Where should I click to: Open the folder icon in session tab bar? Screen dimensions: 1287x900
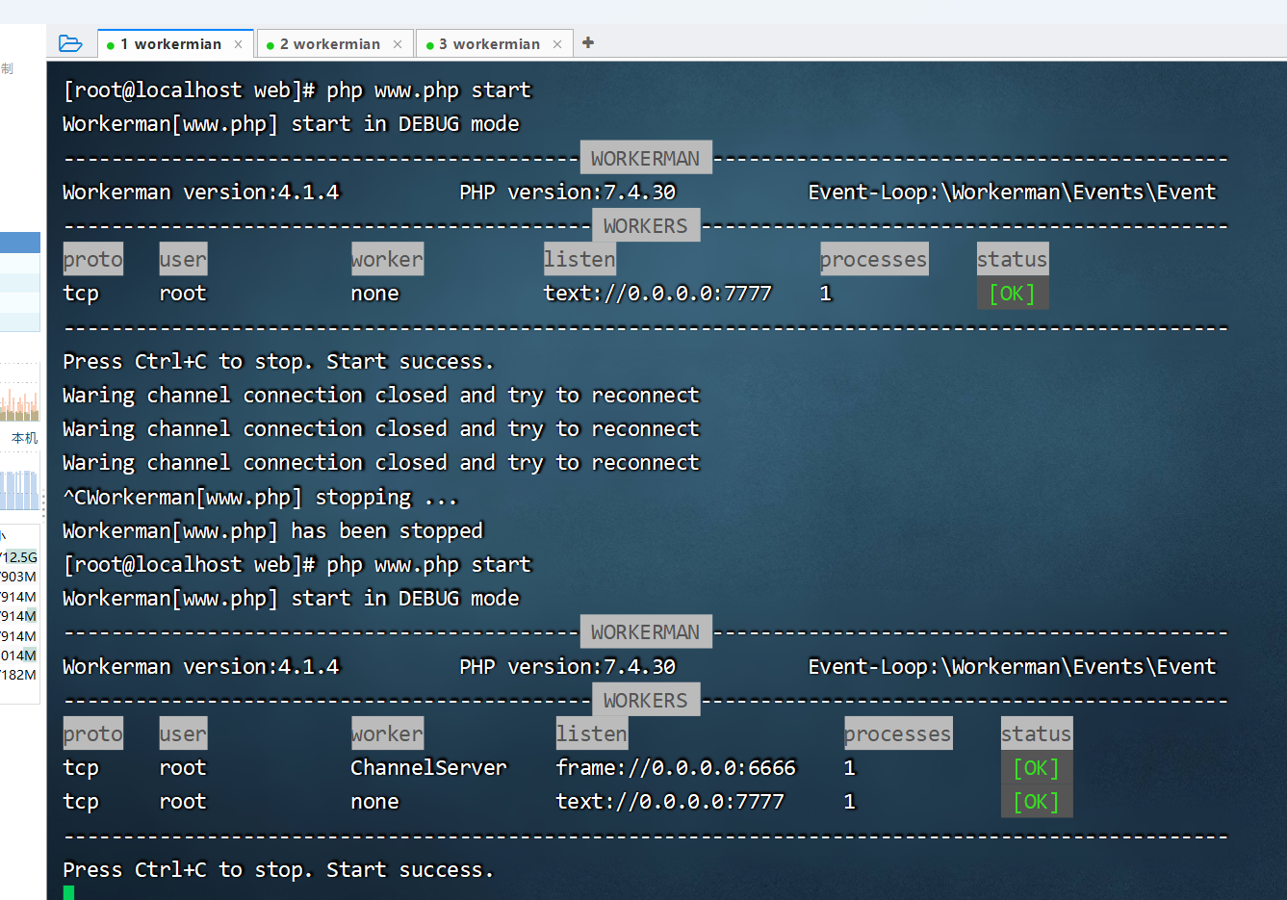70,43
